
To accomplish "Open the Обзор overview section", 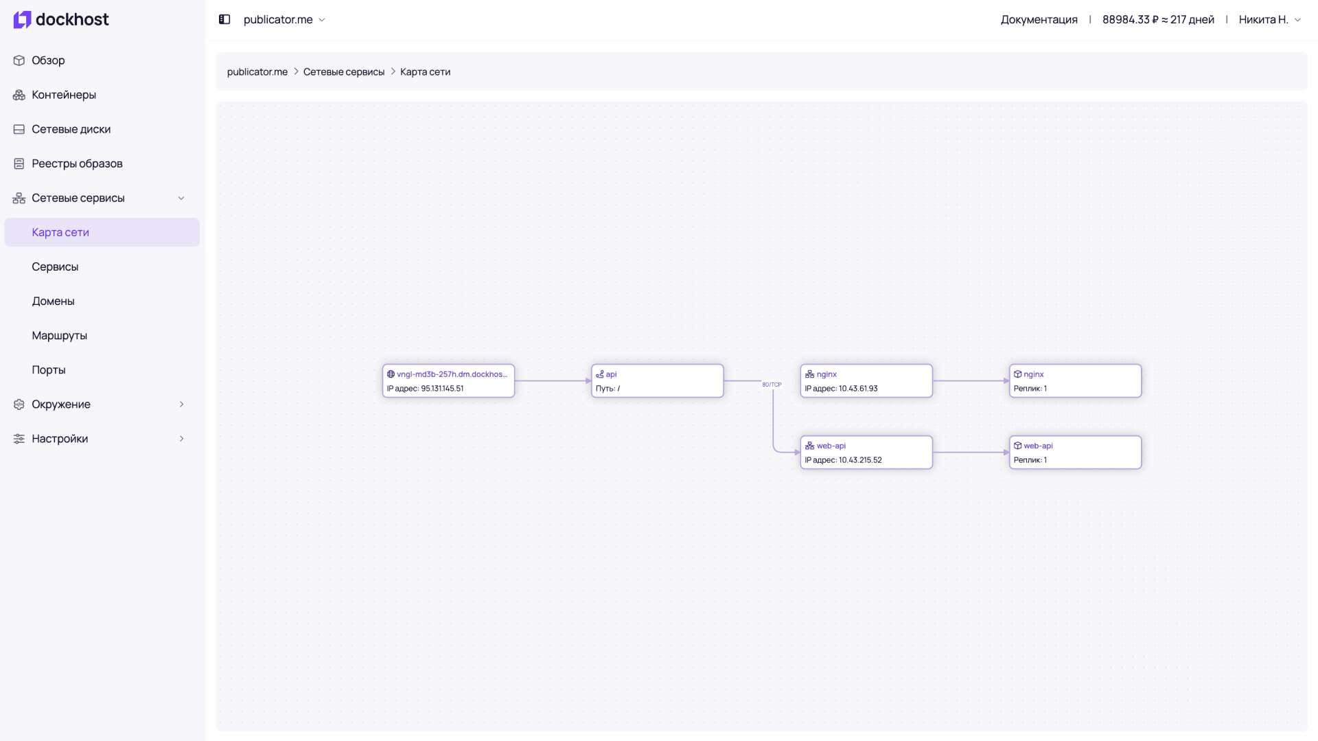I will coord(48,60).
